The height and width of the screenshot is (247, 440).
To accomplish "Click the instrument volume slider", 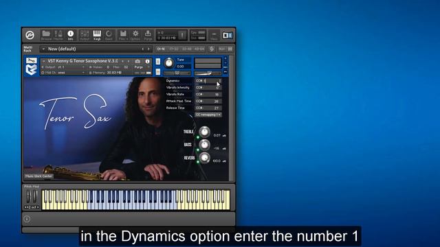I will [208, 73].
